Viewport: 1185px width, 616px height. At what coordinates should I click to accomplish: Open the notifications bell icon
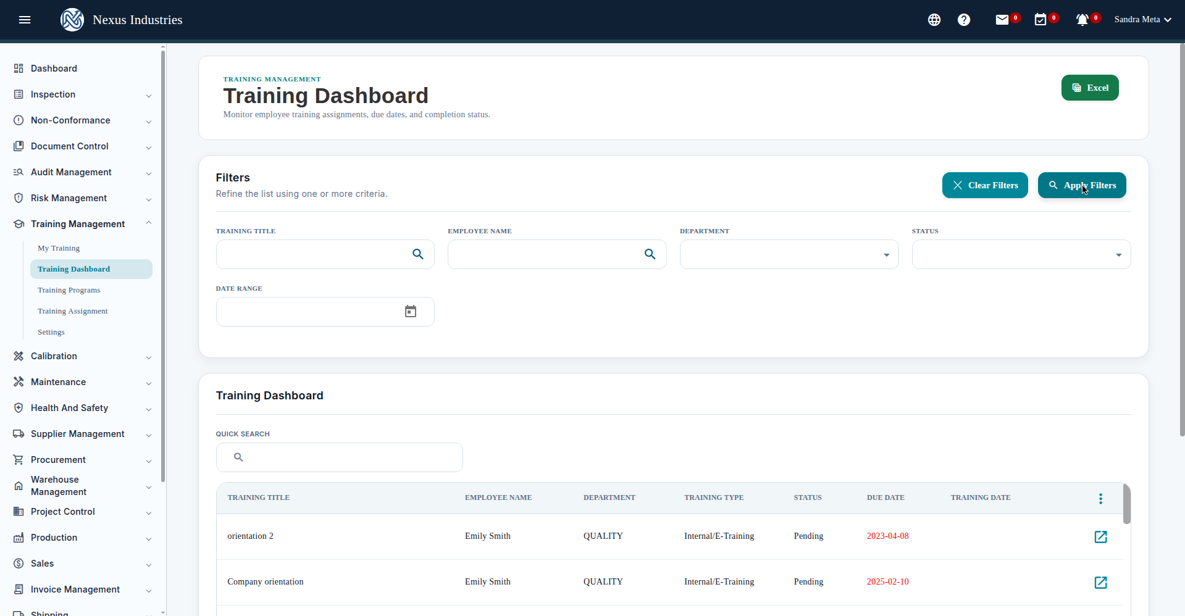click(1082, 20)
